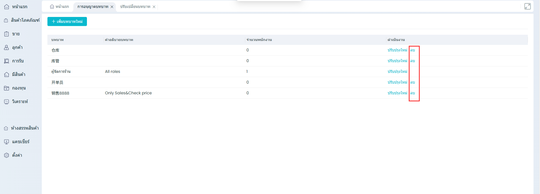Switch to the หน้าแรก tab
Image resolution: width=540 pixels, height=194 pixels.
pos(60,7)
